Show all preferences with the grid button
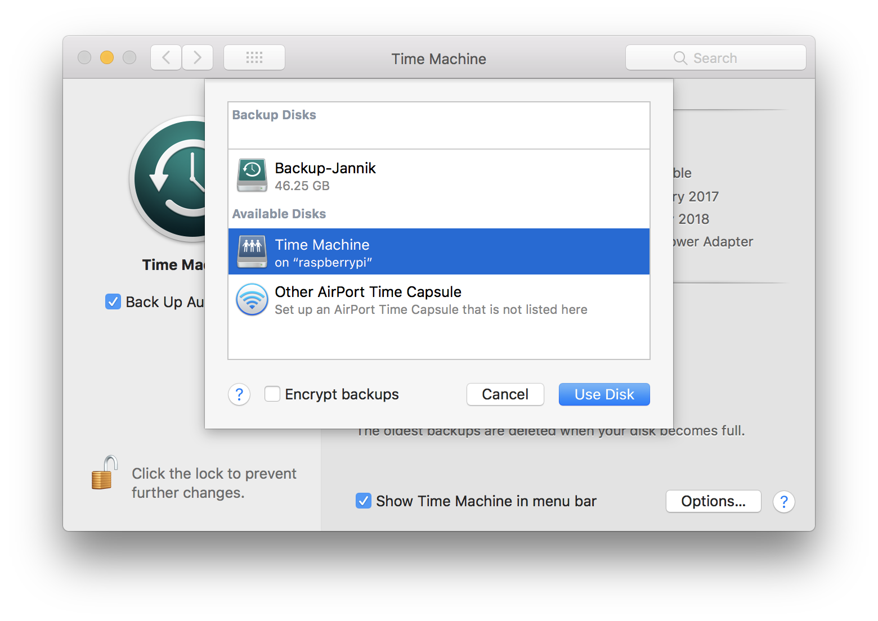 (x=254, y=57)
